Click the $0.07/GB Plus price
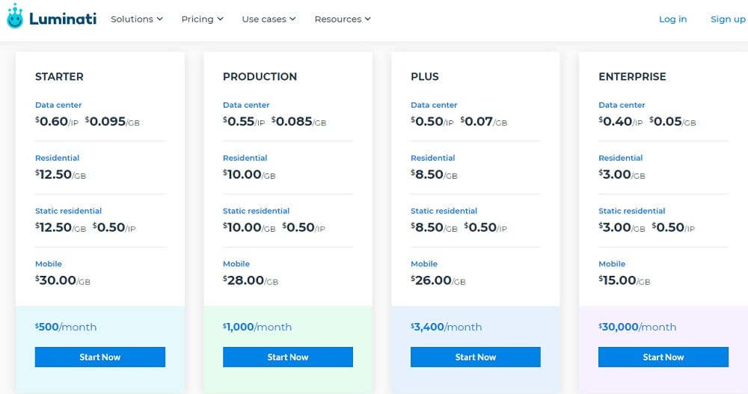 point(484,122)
